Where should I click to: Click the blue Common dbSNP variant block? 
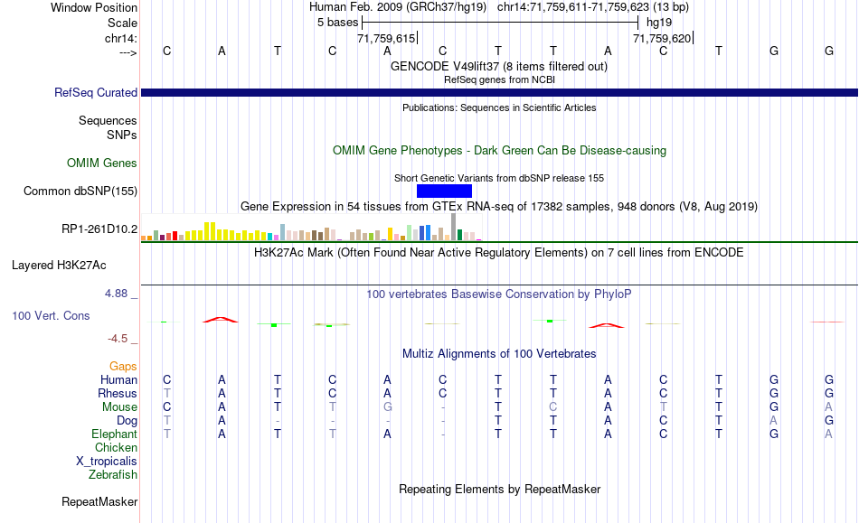444,191
